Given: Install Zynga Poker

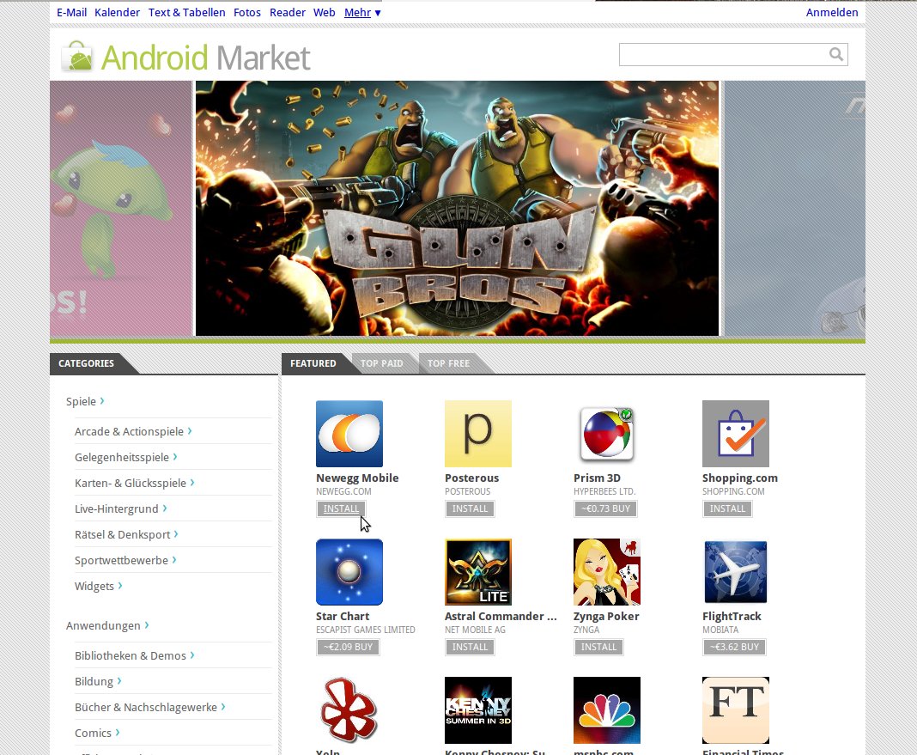Looking at the screenshot, I should [x=598, y=647].
